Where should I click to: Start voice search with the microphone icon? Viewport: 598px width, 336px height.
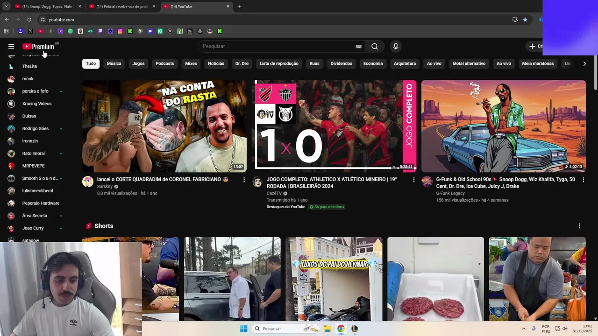click(x=396, y=46)
